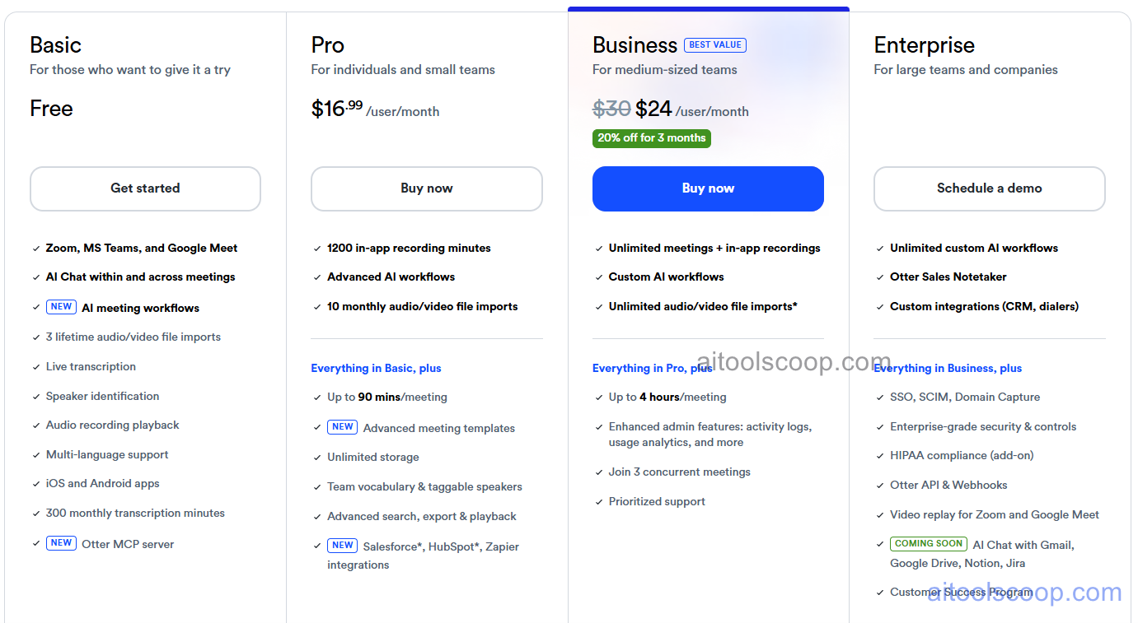This screenshot has height=623, width=1138.
Task: Click the checkmark next to Unlimited storage
Action: pyautogui.click(x=316, y=457)
